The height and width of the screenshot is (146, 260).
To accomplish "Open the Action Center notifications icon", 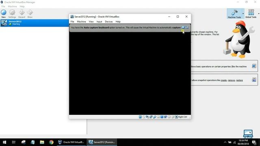I will pos(254,142).
